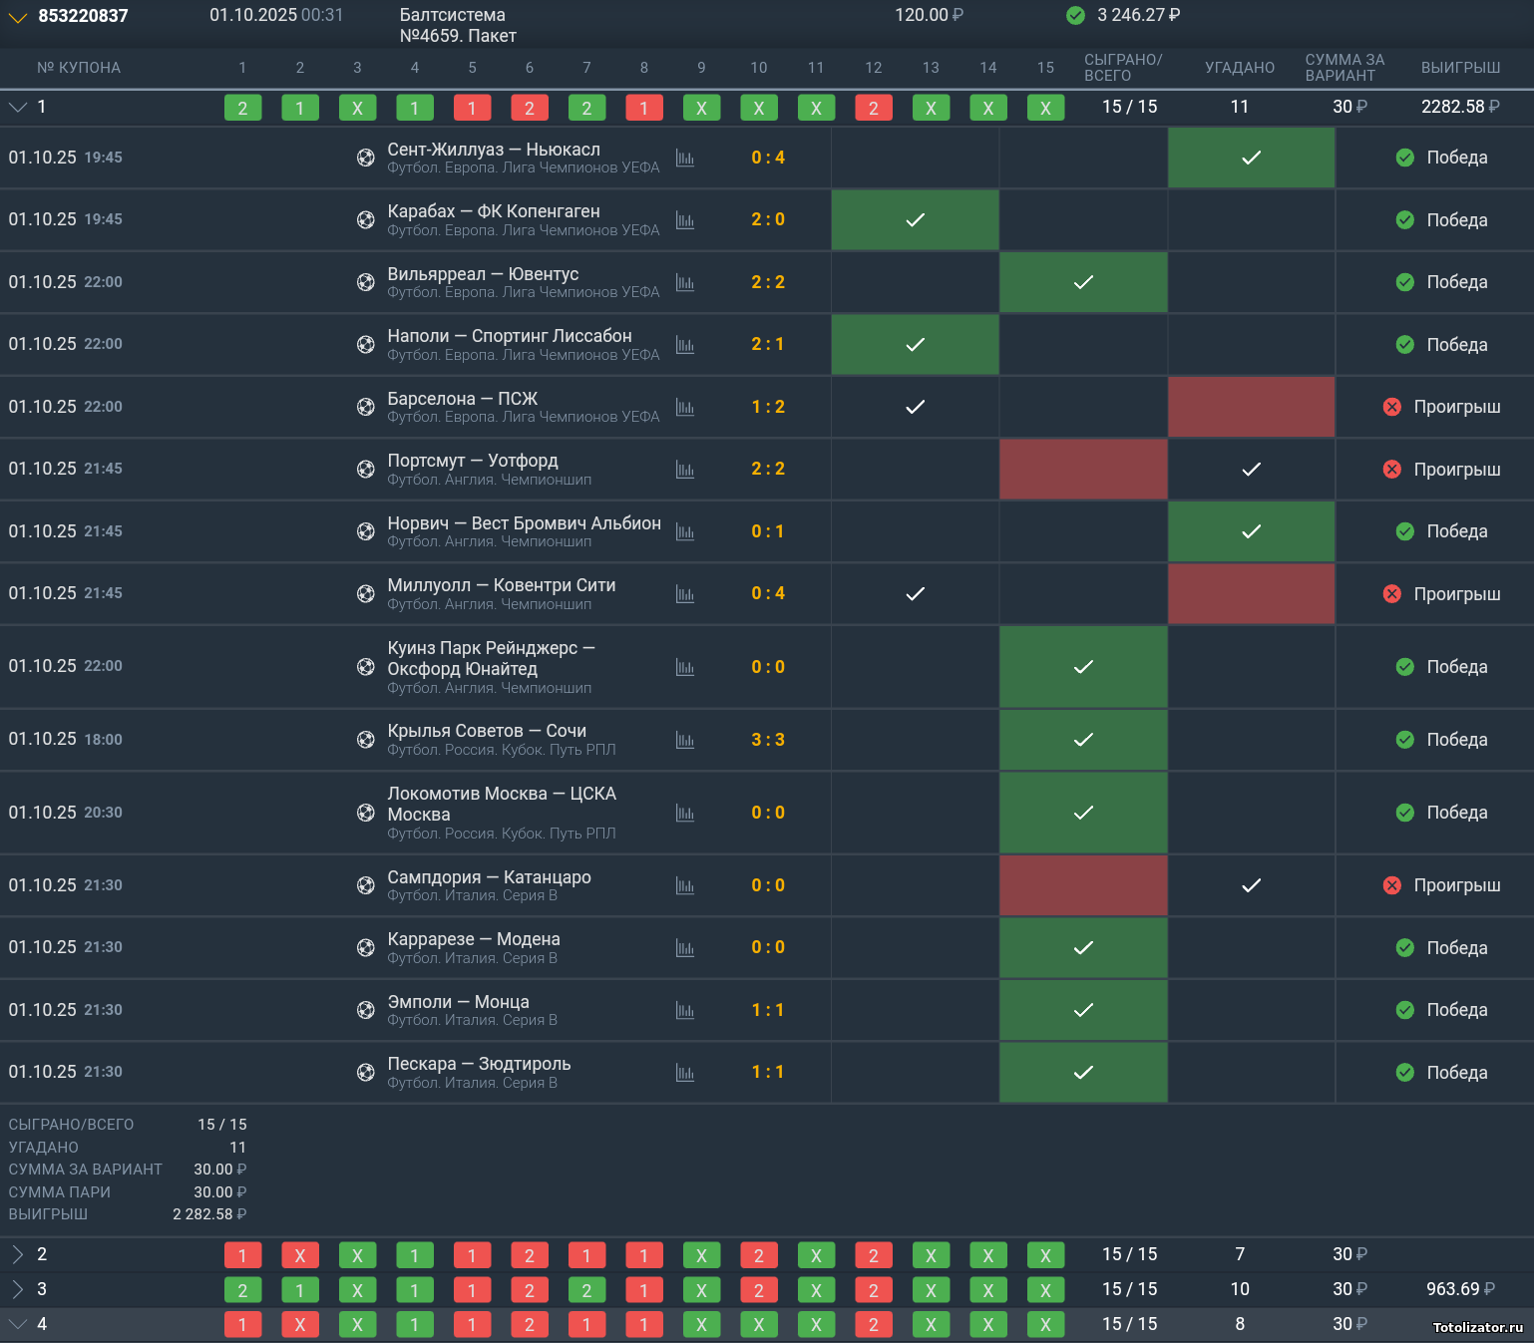The image size is (1534, 1343).
Task: Expand coupon row number 3
Action: [18, 1289]
